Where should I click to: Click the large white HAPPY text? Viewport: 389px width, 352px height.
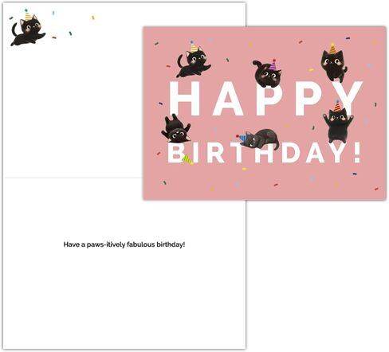(x=265, y=99)
